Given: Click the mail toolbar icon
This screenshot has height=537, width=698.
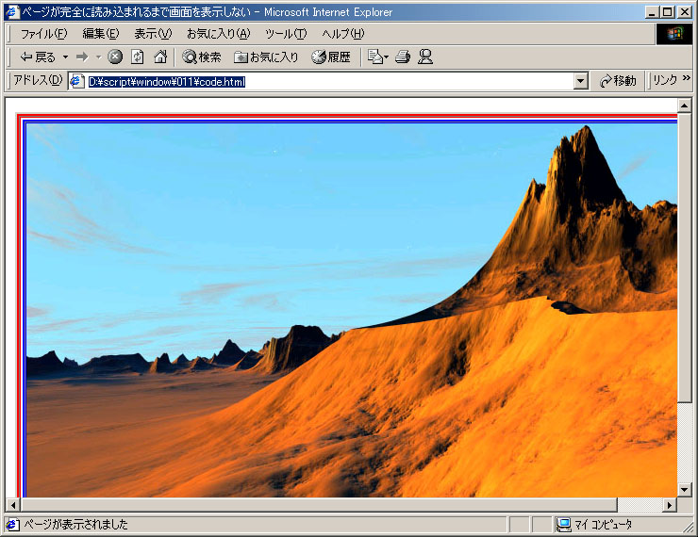Looking at the screenshot, I should pyautogui.click(x=374, y=57).
